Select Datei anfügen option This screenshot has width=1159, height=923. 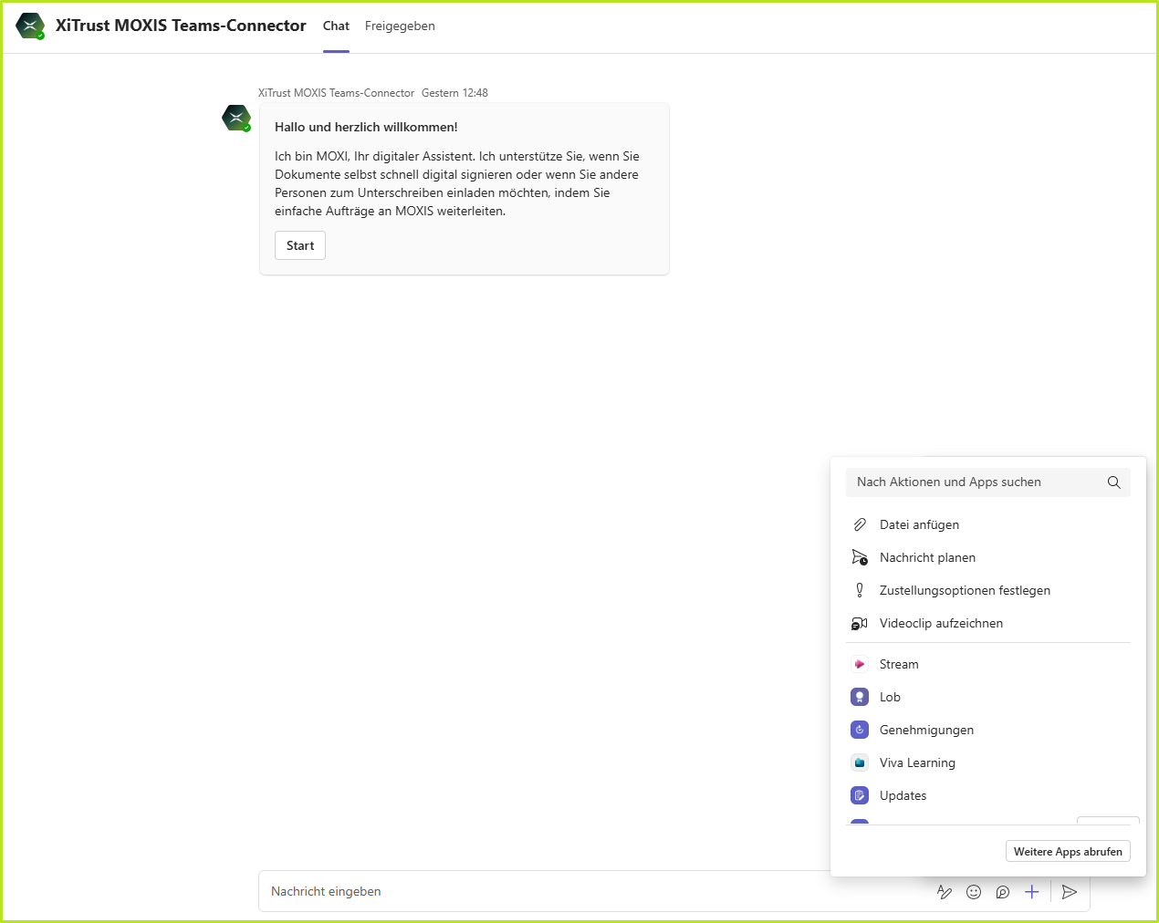coord(919,524)
